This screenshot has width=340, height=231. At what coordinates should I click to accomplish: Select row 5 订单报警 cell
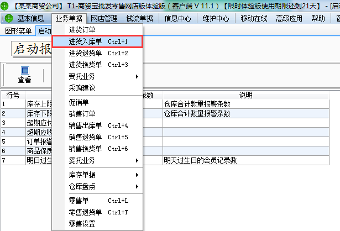tap(39, 141)
